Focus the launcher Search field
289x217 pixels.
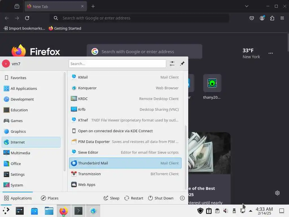pos(117,64)
